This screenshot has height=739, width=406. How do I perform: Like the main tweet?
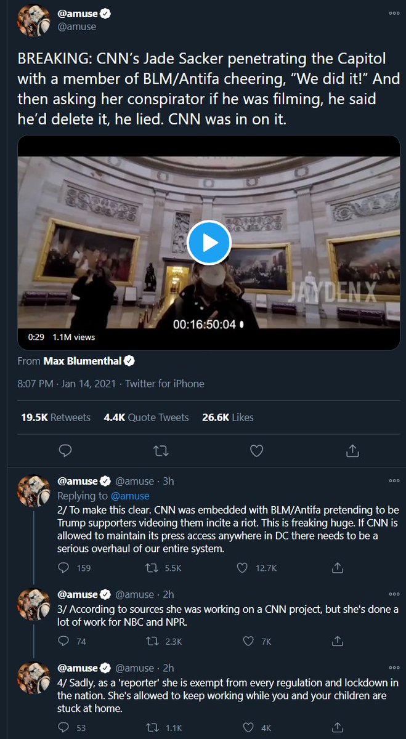(257, 451)
